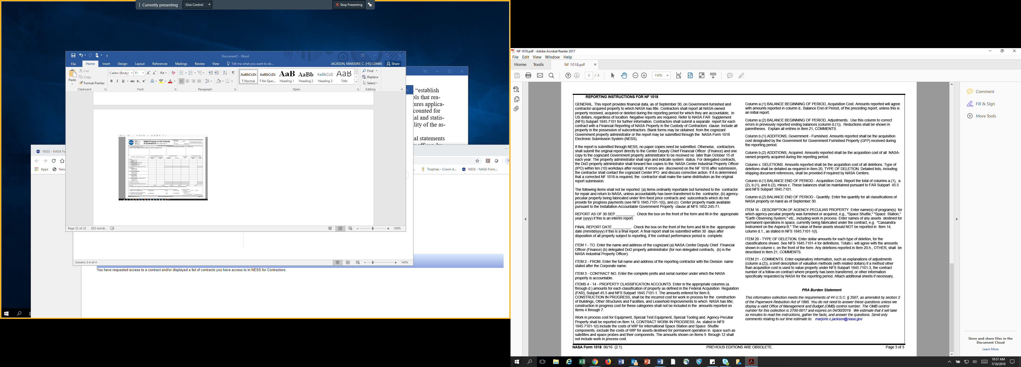
Task: Open the View menu in Acrobat
Action: click(537, 57)
